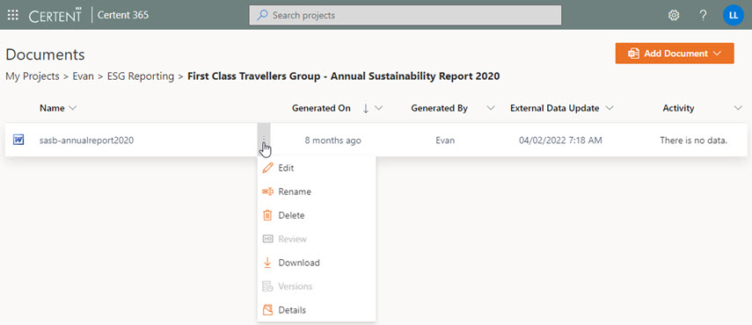This screenshot has width=752, height=325.
Task: Click the Download arrow icon
Action: 267,263
